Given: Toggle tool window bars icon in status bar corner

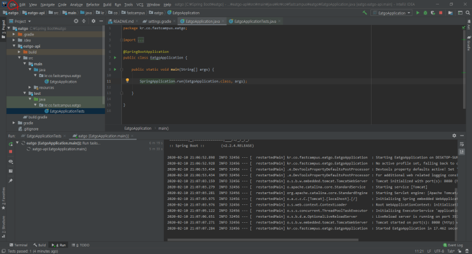Looking at the screenshot, I should tap(3, 251).
